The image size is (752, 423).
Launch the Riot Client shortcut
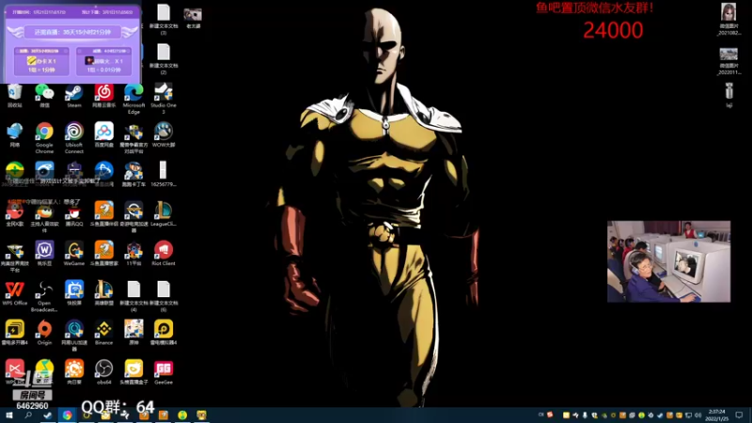click(x=164, y=254)
